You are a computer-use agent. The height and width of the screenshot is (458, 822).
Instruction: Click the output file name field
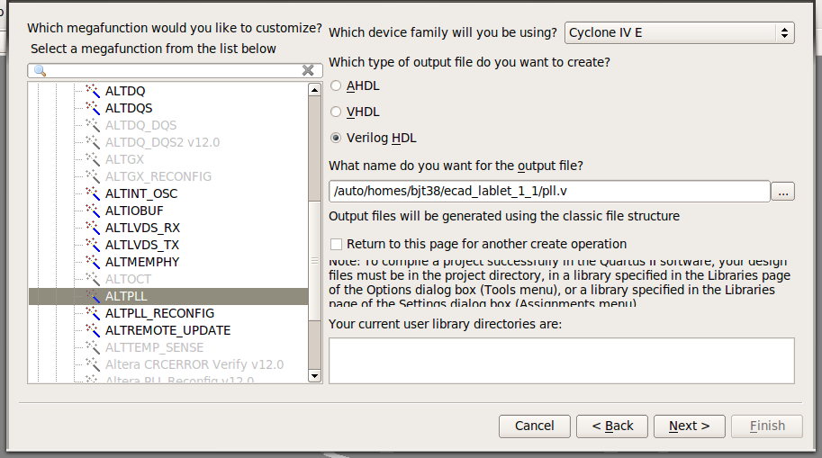549,192
